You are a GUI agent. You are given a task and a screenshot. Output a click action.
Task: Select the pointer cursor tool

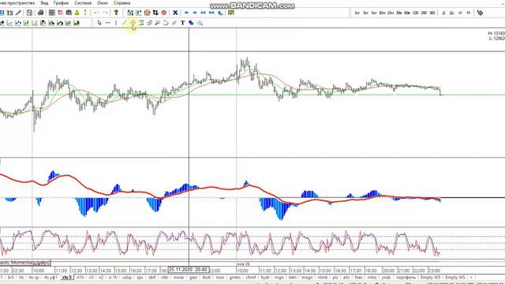click(99, 23)
